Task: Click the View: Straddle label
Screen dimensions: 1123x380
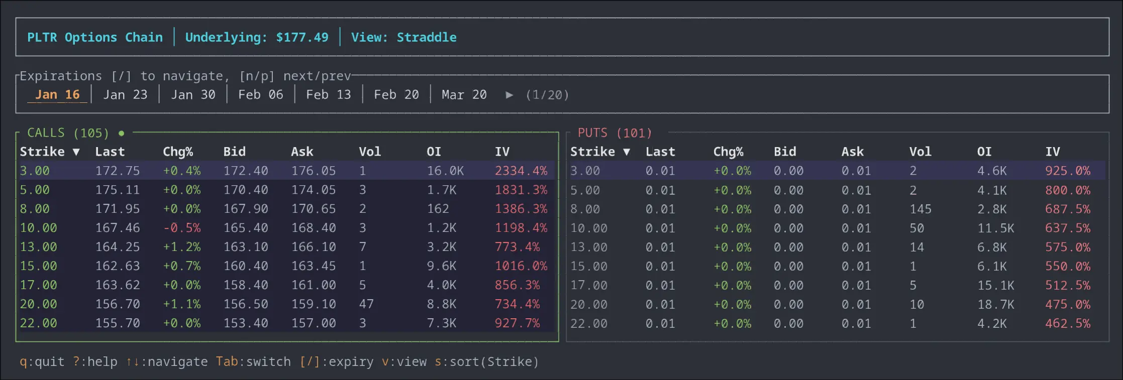Action: [404, 37]
